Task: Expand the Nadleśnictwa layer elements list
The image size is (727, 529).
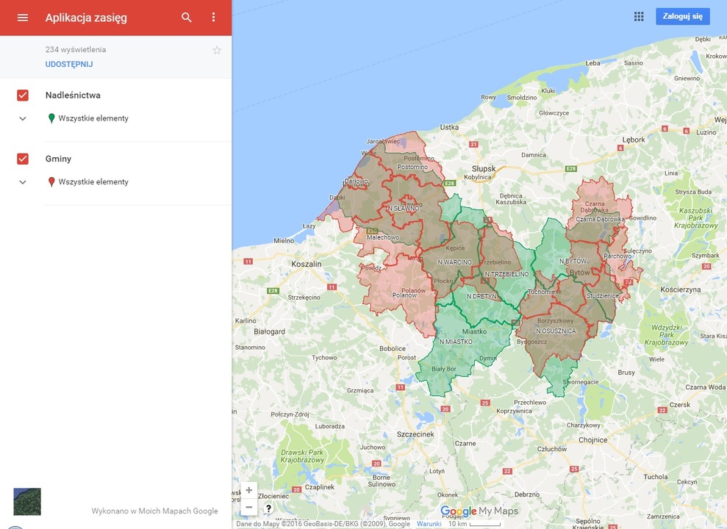Action: tap(23, 118)
